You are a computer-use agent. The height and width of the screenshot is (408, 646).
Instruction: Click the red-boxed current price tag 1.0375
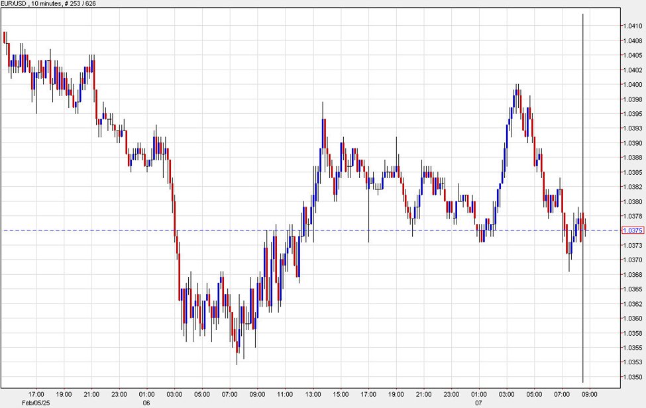[x=632, y=230]
